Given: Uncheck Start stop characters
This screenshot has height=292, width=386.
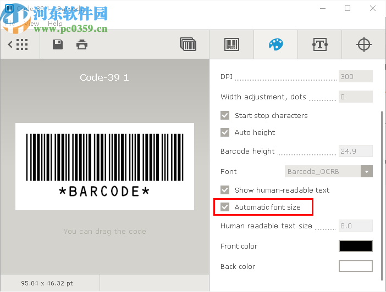Looking at the screenshot, I should coord(225,115).
